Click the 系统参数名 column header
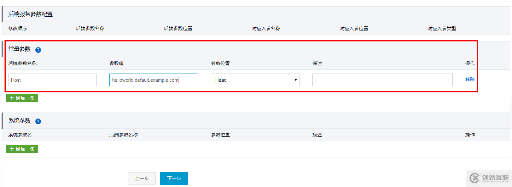Viewport: 512px width, 187px height. [20, 135]
